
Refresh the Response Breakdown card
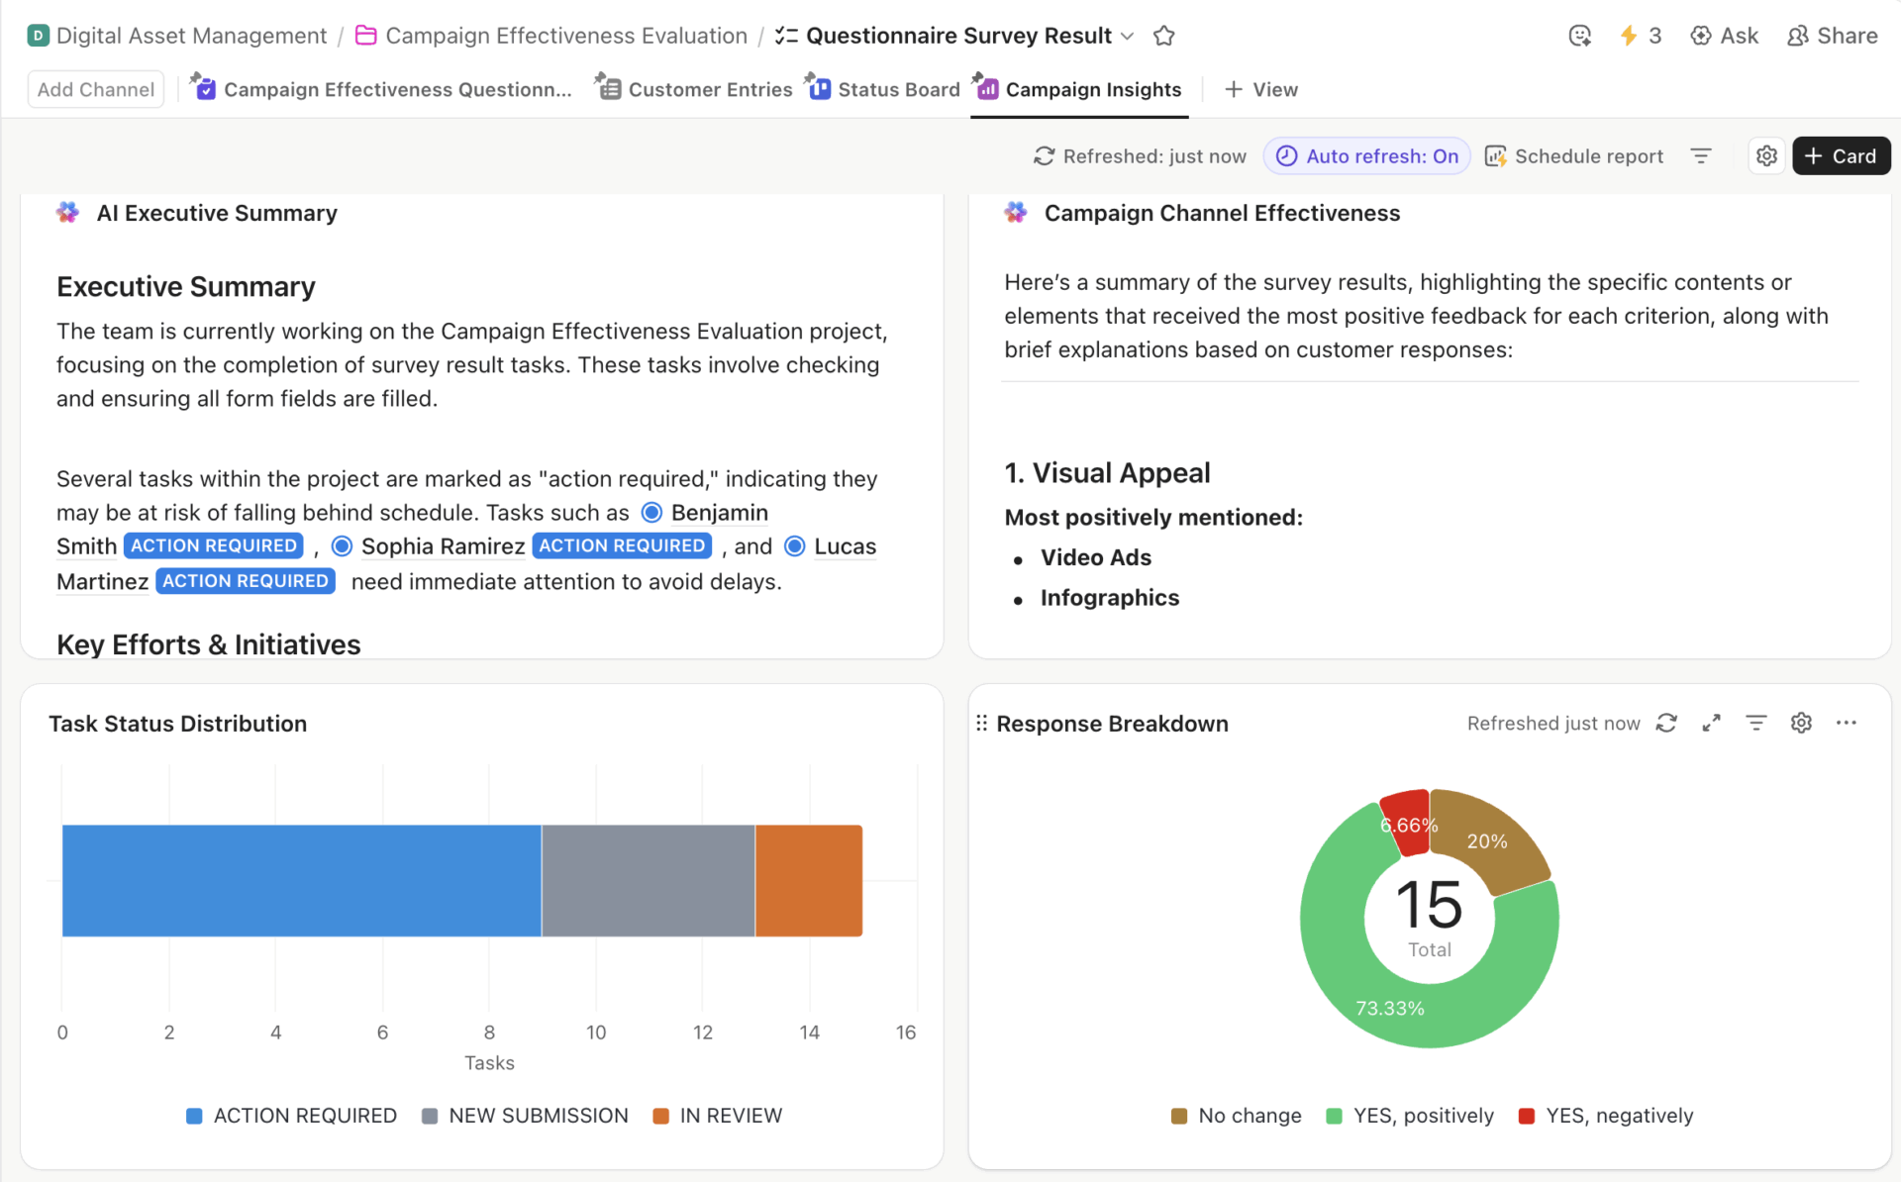[1666, 723]
